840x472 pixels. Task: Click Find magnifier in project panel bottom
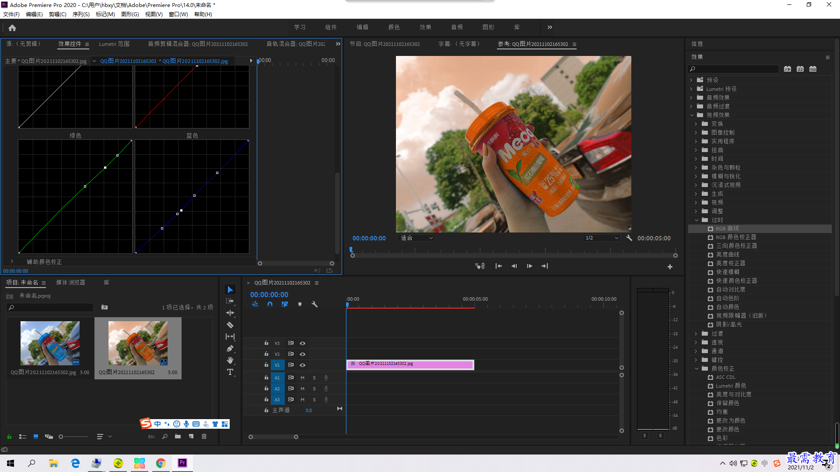click(165, 436)
